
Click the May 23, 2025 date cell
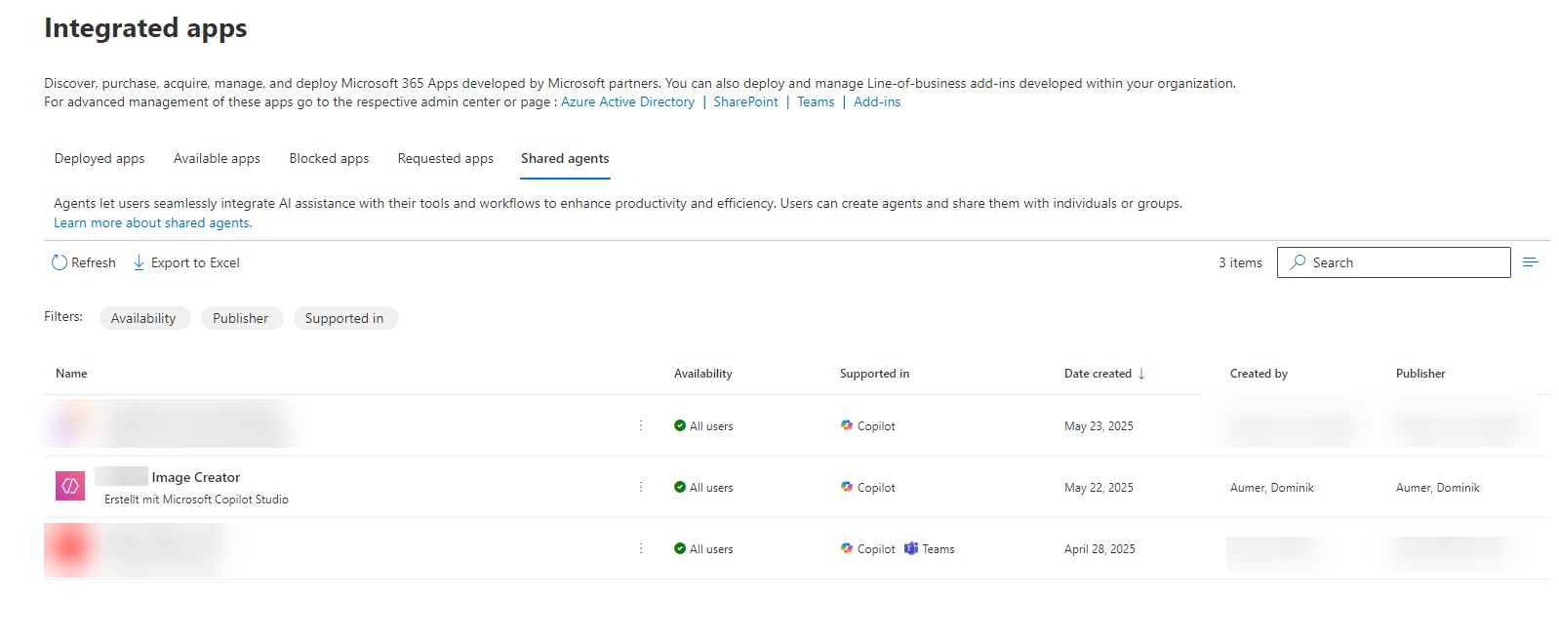coord(1099,426)
